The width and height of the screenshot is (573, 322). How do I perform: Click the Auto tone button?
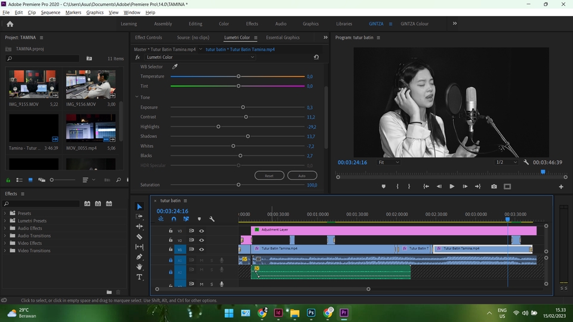302,176
